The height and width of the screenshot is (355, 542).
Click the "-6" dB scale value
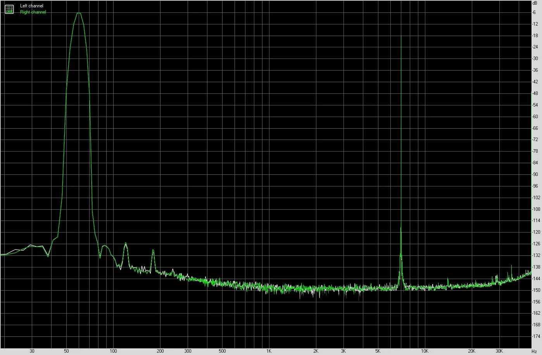coord(534,12)
